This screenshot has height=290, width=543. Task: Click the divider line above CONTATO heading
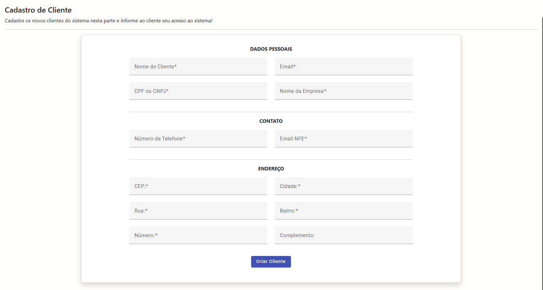(271, 112)
